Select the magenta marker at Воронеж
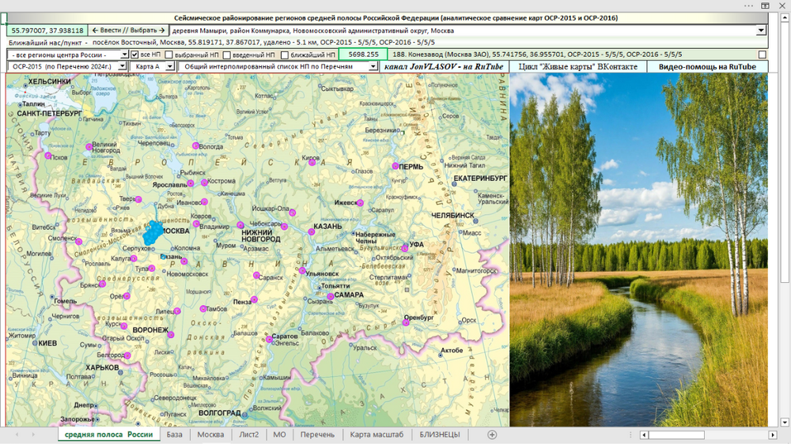Screen dimensions: 791x444 [x=171, y=335]
